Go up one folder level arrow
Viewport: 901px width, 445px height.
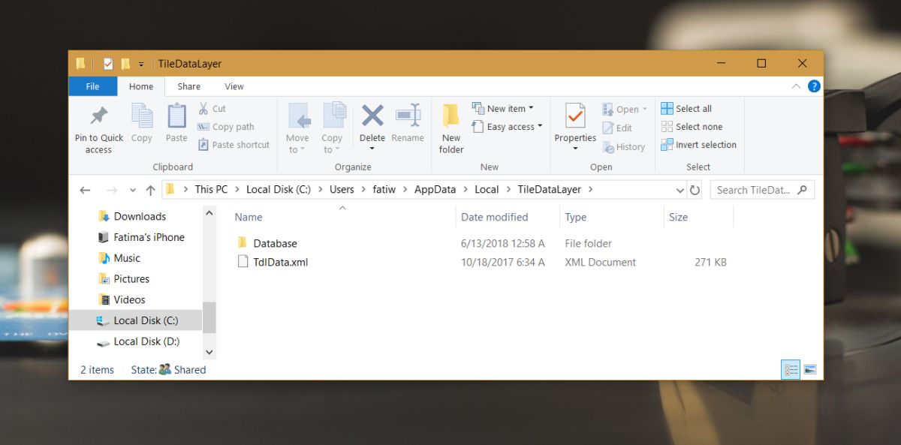click(151, 190)
